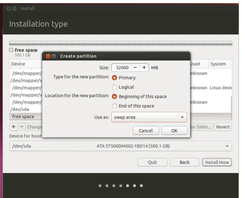This screenshot has height=198, width=242.
Task: Select the /dev/sda row in device list
Action: click(x=26, y=109)
